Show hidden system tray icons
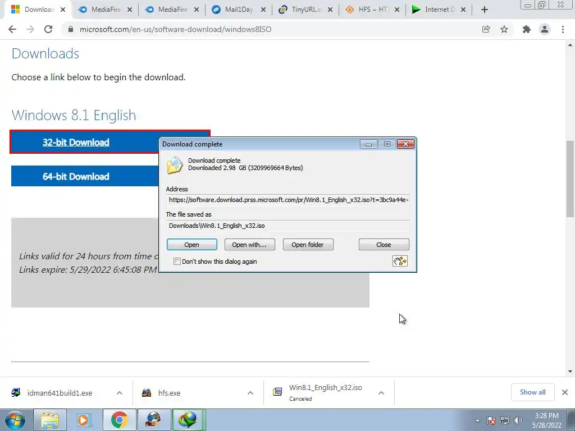575x431 pixels. point(477,420)
